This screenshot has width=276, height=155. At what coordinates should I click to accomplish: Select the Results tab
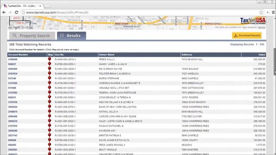[72, 36]
